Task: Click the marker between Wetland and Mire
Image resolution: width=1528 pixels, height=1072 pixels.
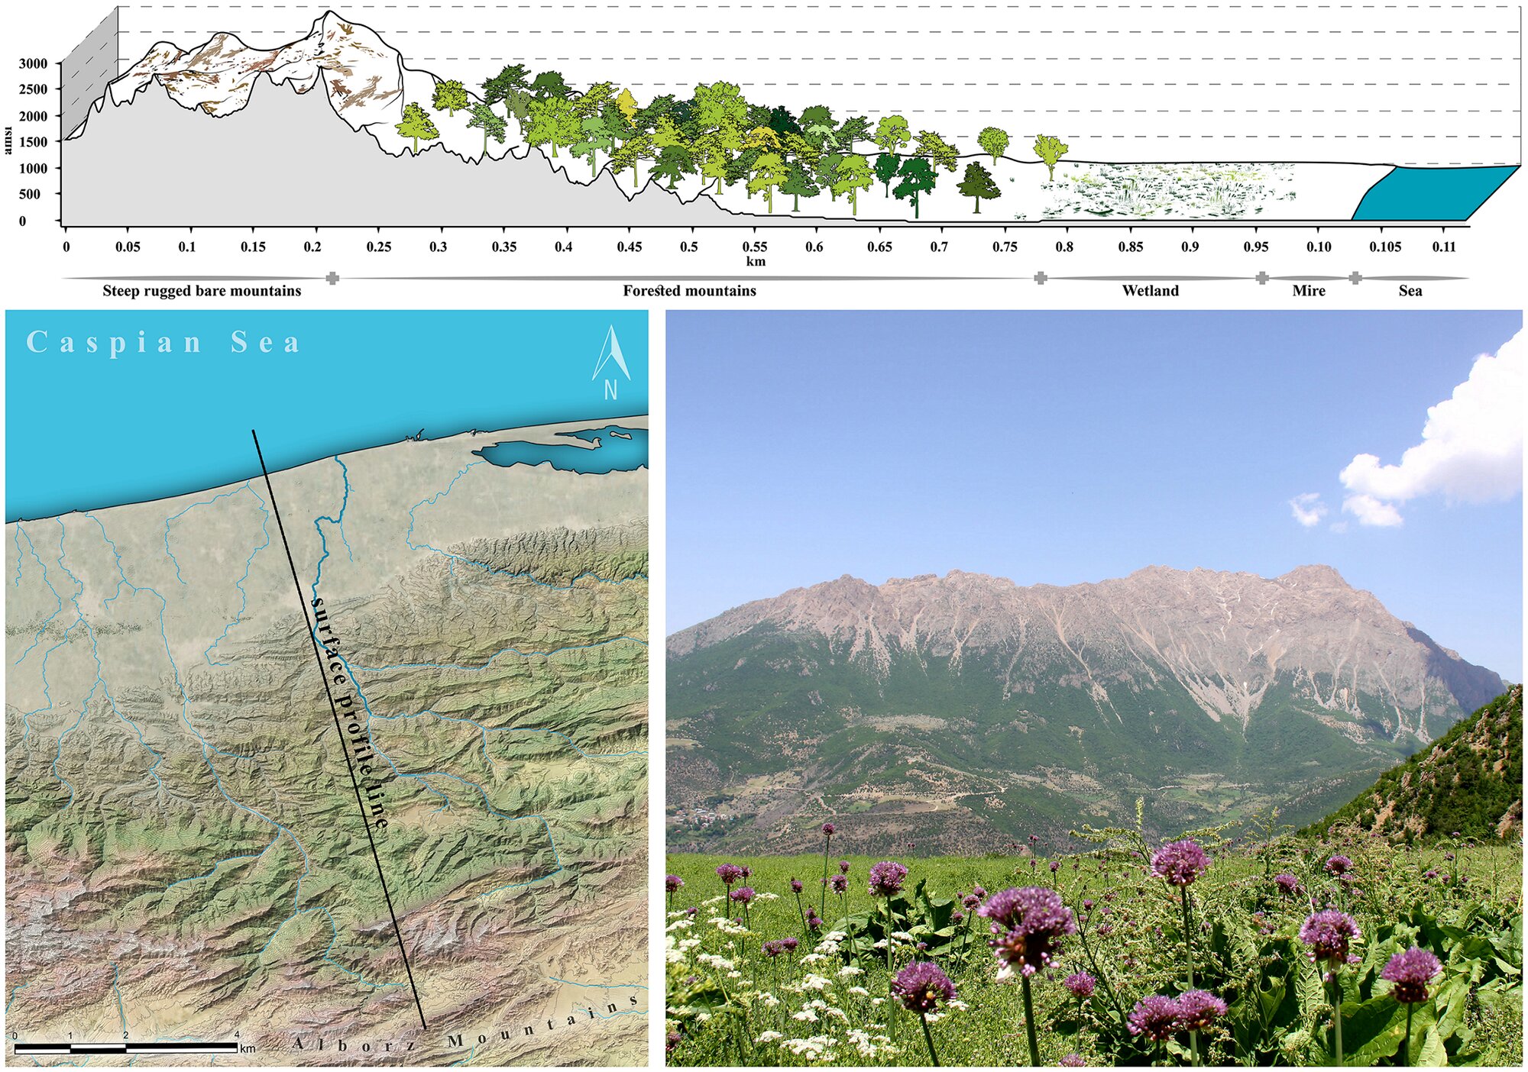Action: point(1262,278)
